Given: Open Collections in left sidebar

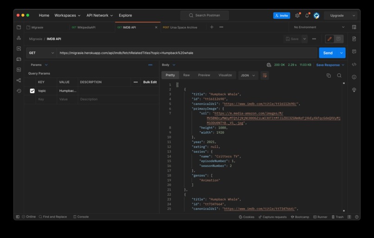Looking at the screenshot, I should (x=19, y=27).
